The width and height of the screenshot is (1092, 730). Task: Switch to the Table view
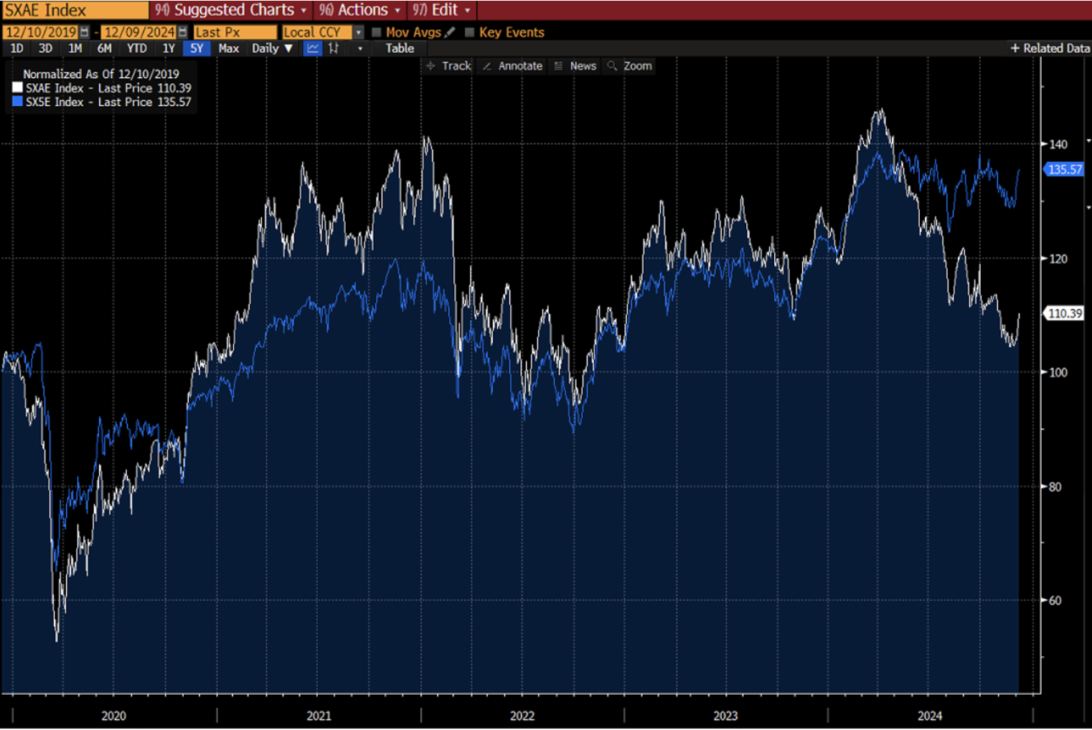(400, 49)
